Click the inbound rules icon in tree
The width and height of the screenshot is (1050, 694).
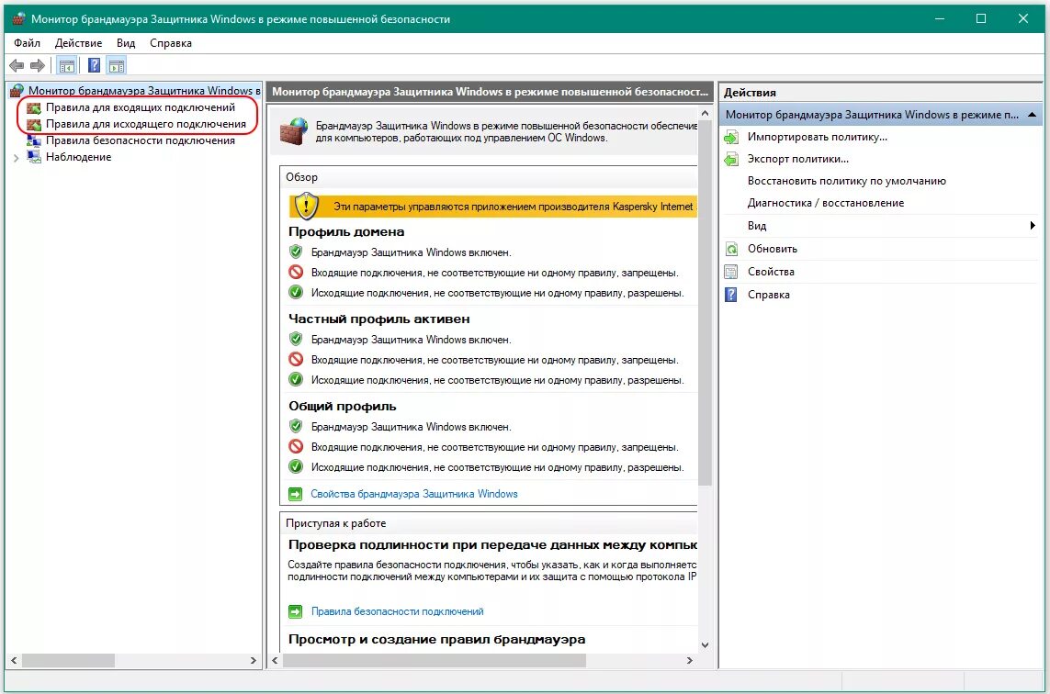tap(33, 107)
